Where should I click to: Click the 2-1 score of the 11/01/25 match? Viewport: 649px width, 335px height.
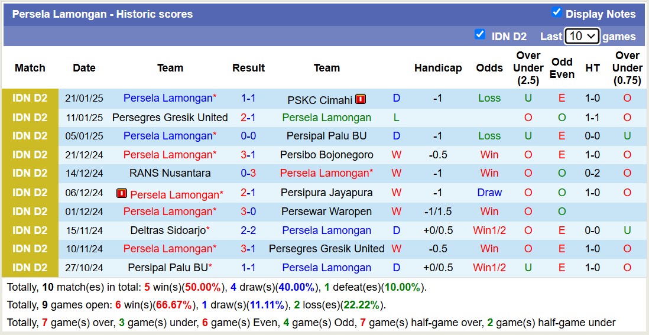[248, 118]
